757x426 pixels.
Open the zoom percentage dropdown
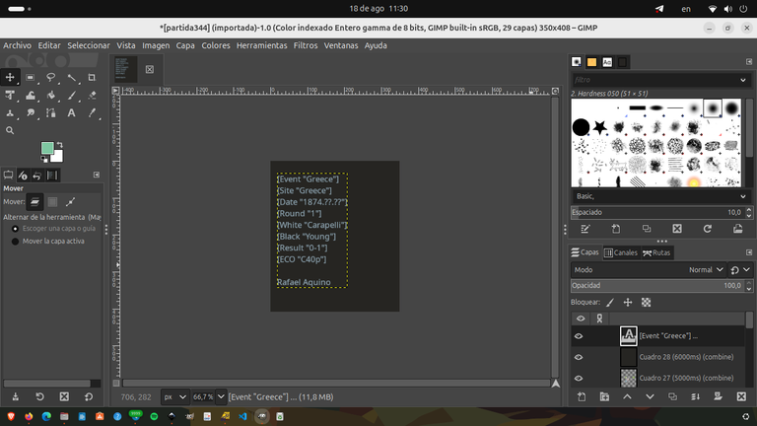pyautogui.click(x=221, y=397)
